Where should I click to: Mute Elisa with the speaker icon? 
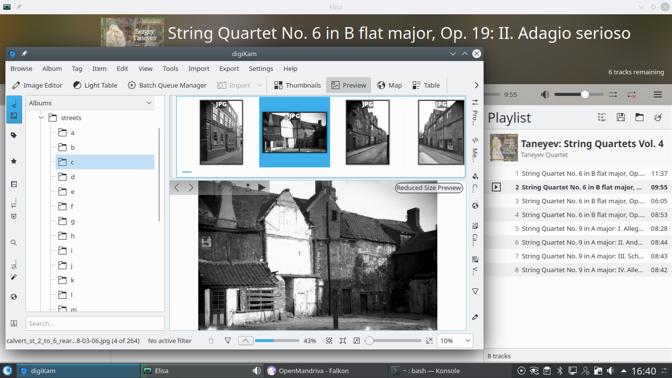click(545, 94)
